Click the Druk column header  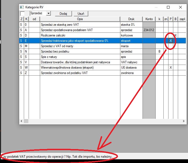point(131,19)
